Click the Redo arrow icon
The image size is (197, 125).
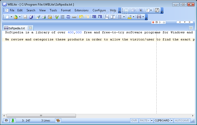click(x=87, y=17)
